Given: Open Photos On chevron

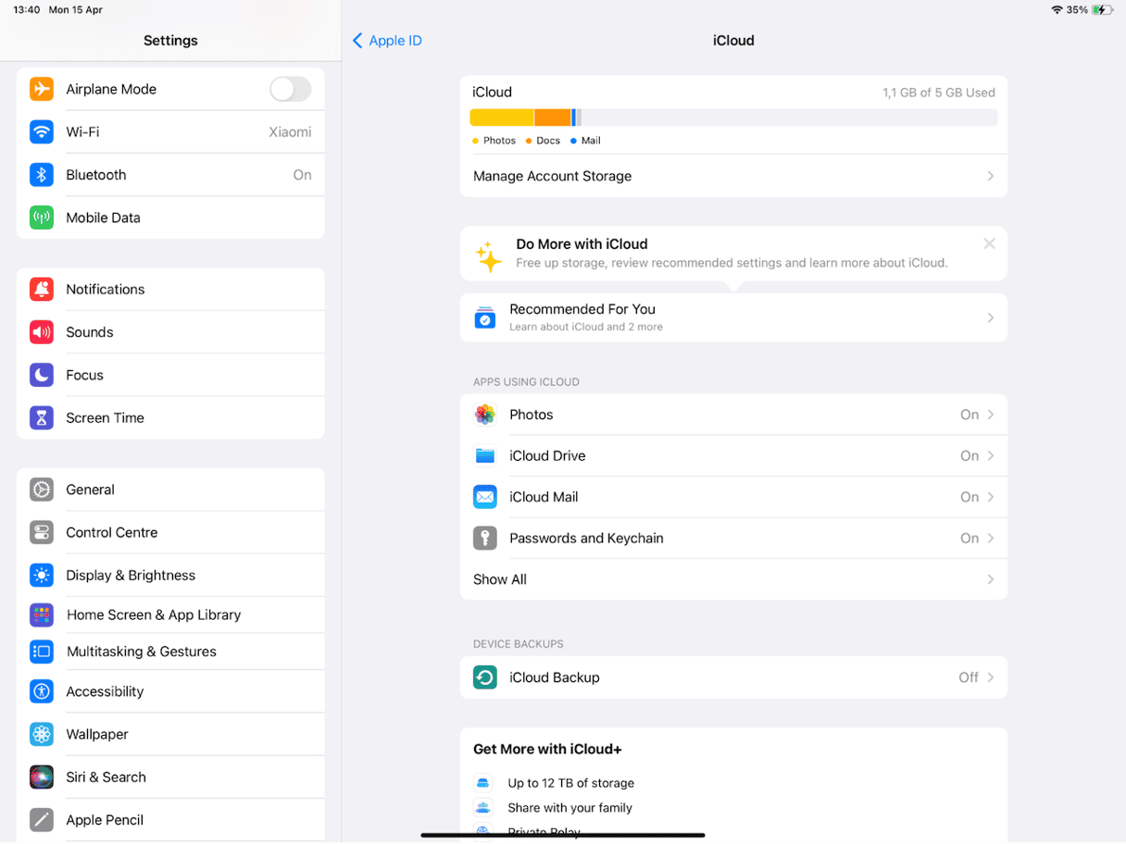Looking at the screenshot, I should (991, 415).
